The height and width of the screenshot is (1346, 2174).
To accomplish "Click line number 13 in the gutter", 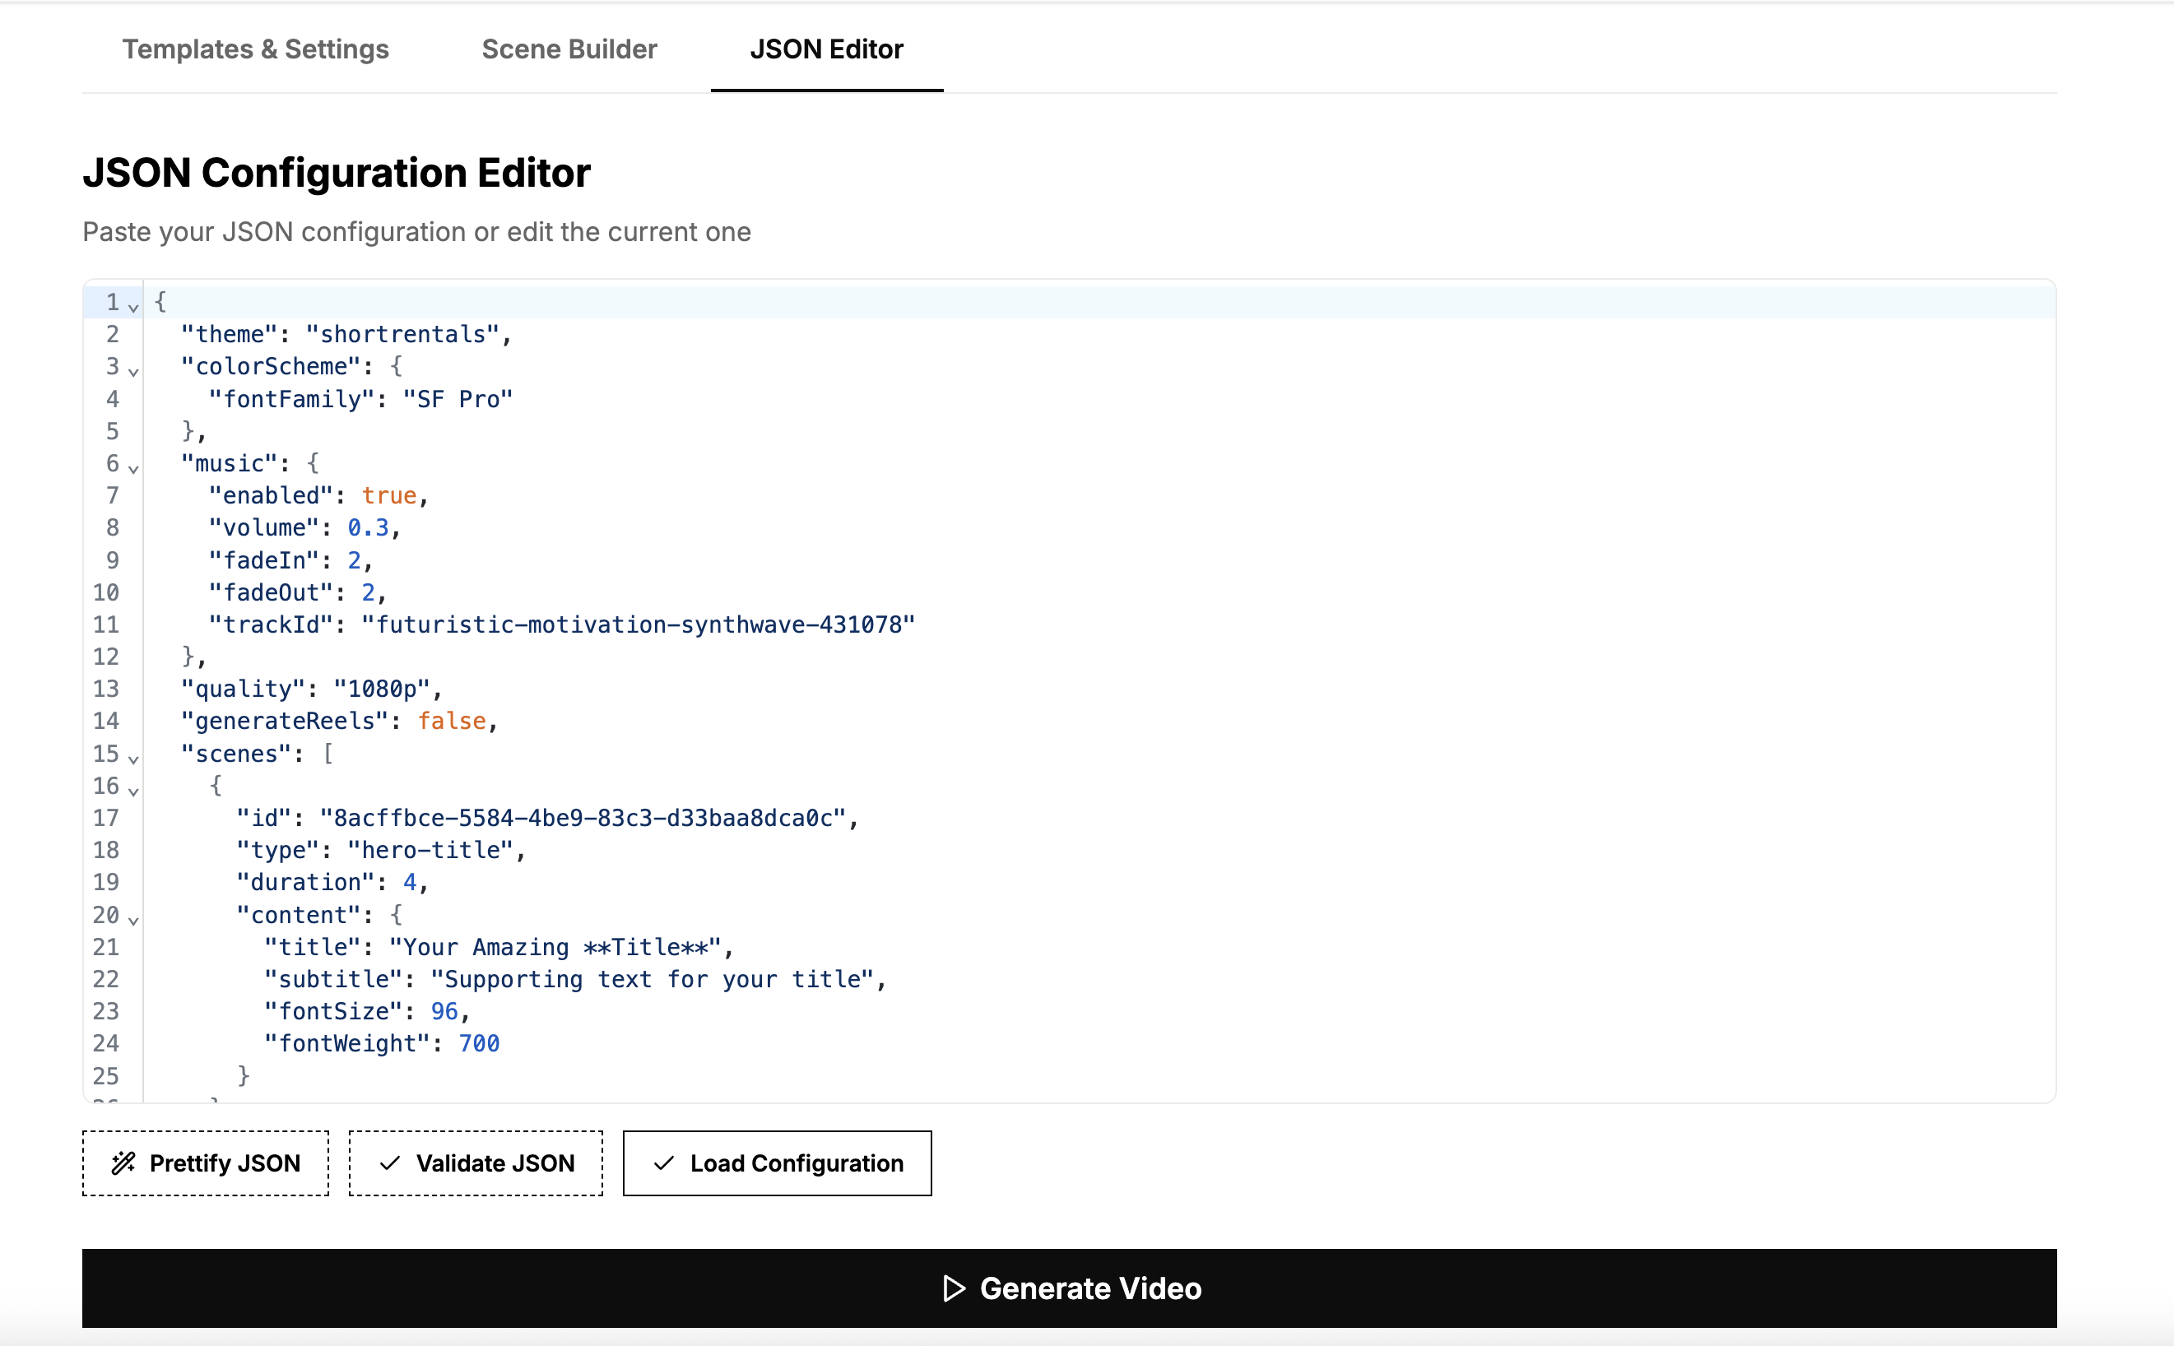I will pyautogui.click(x=106, y=688).
